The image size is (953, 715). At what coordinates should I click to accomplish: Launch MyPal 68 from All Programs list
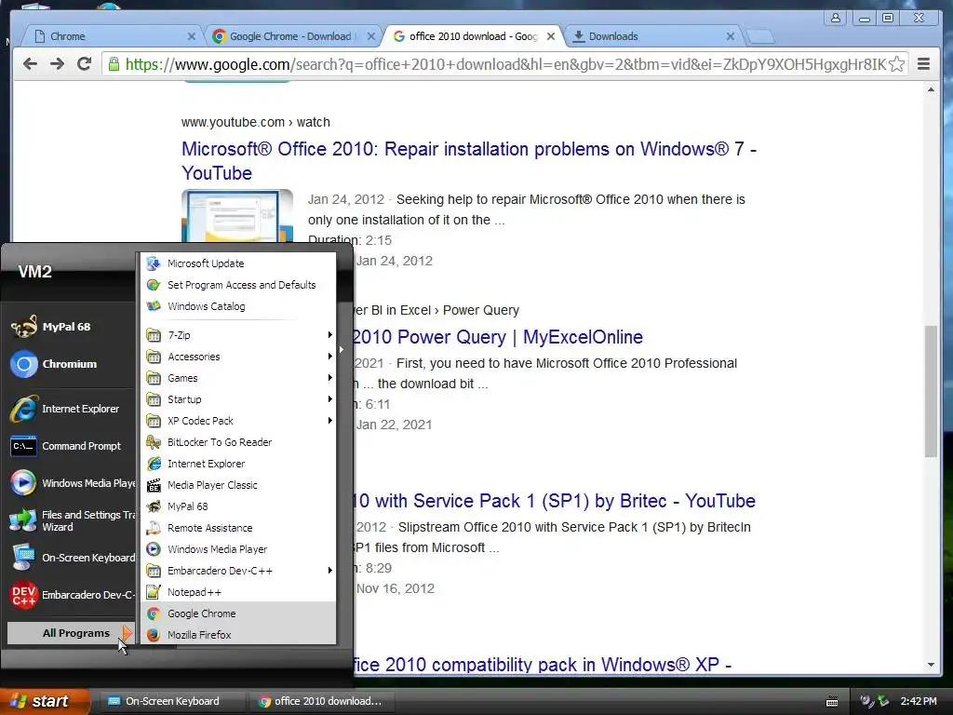tap(238, 506)
